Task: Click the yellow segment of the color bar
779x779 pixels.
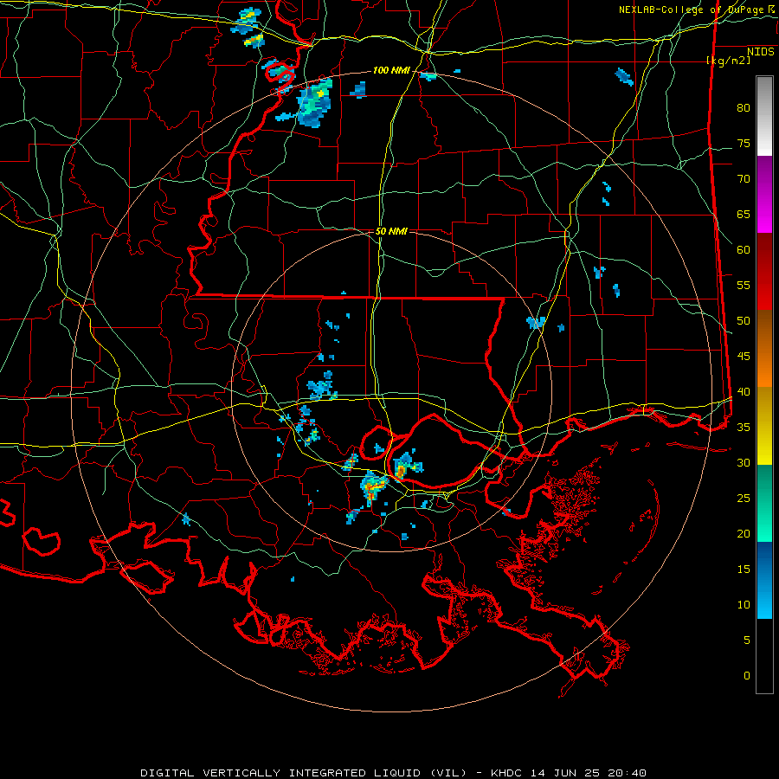Action: coord(764,426)
